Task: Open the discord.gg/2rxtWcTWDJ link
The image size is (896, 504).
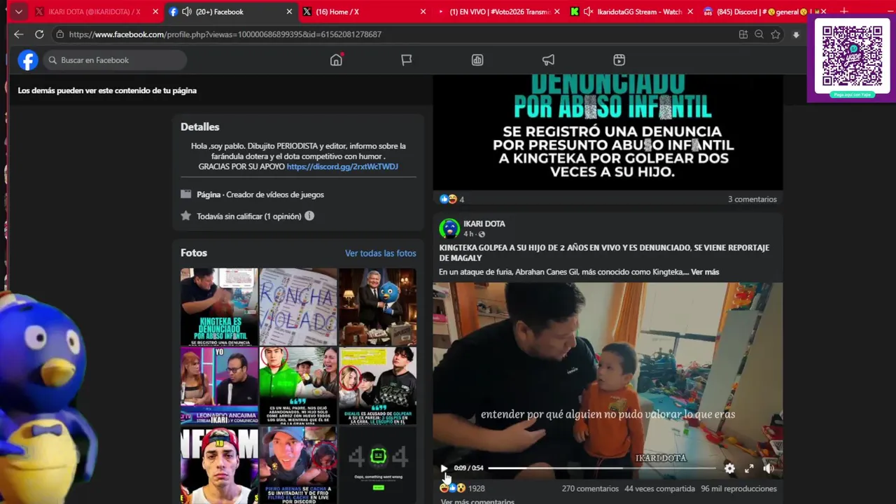Action: coord(342,167)
